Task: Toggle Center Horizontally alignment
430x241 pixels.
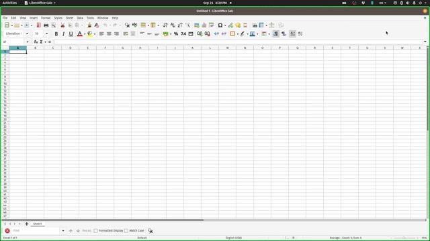Action: point(109,34)
